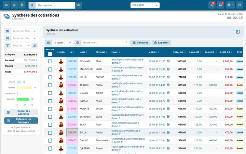Screen dimensions: 246x154
Task: Clear filters with the eraser icon
Action: click(35, 46)
